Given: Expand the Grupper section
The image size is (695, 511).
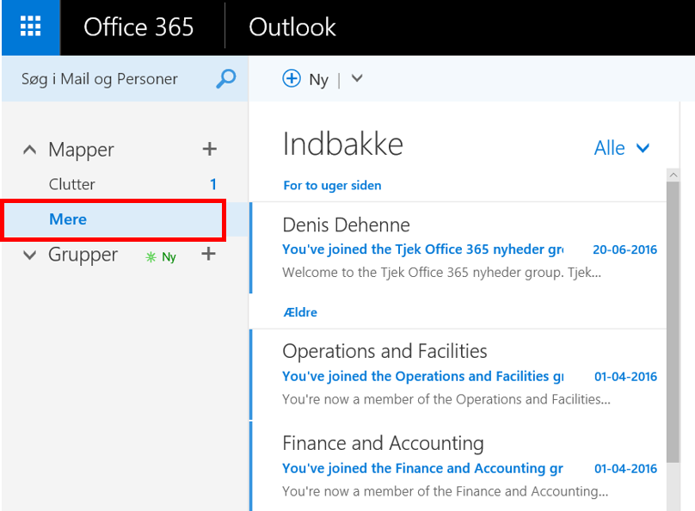Looking at the screenshot, I should 30,255.
